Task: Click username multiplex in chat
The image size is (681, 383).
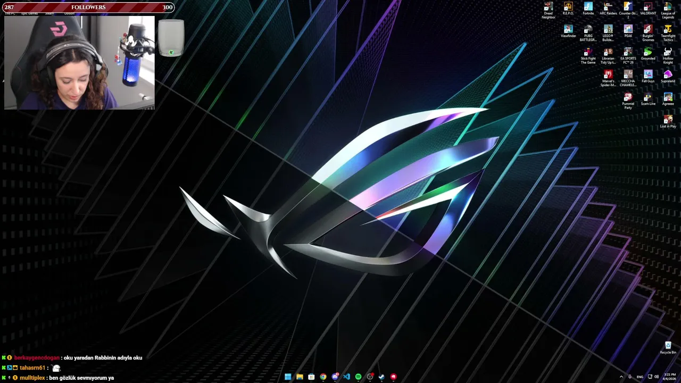Action: pyautogui.click(x=32, y=378)
